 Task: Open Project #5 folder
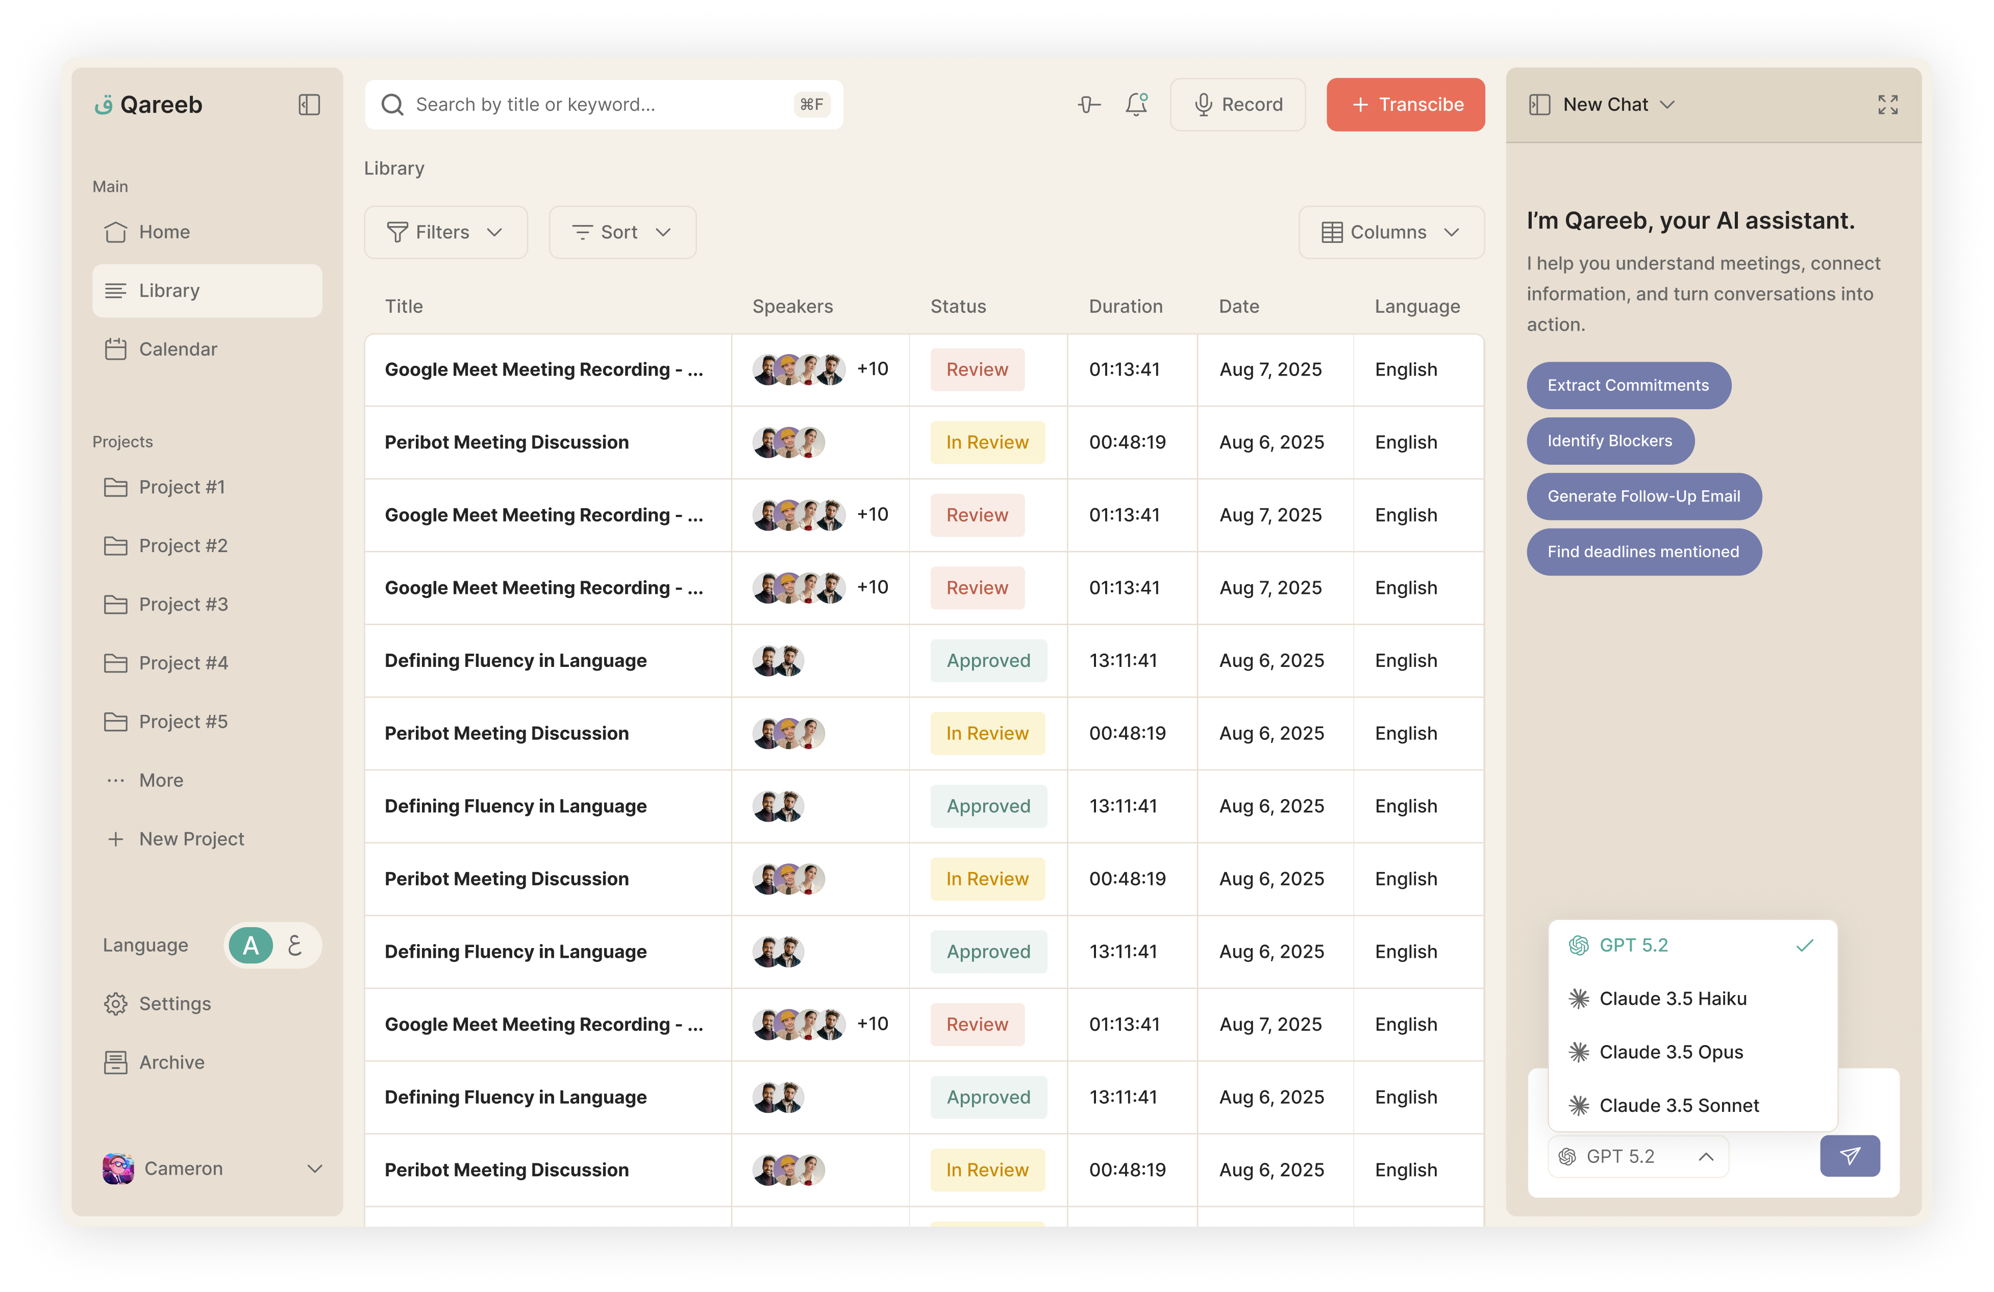(207, 722)
